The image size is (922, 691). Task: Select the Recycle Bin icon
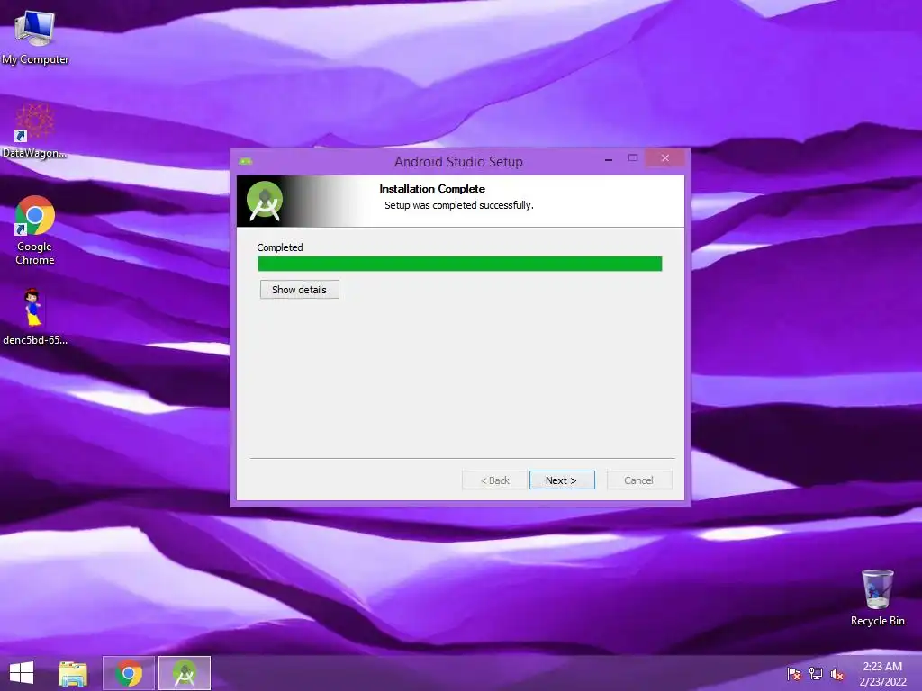click(x=877, y=597)
